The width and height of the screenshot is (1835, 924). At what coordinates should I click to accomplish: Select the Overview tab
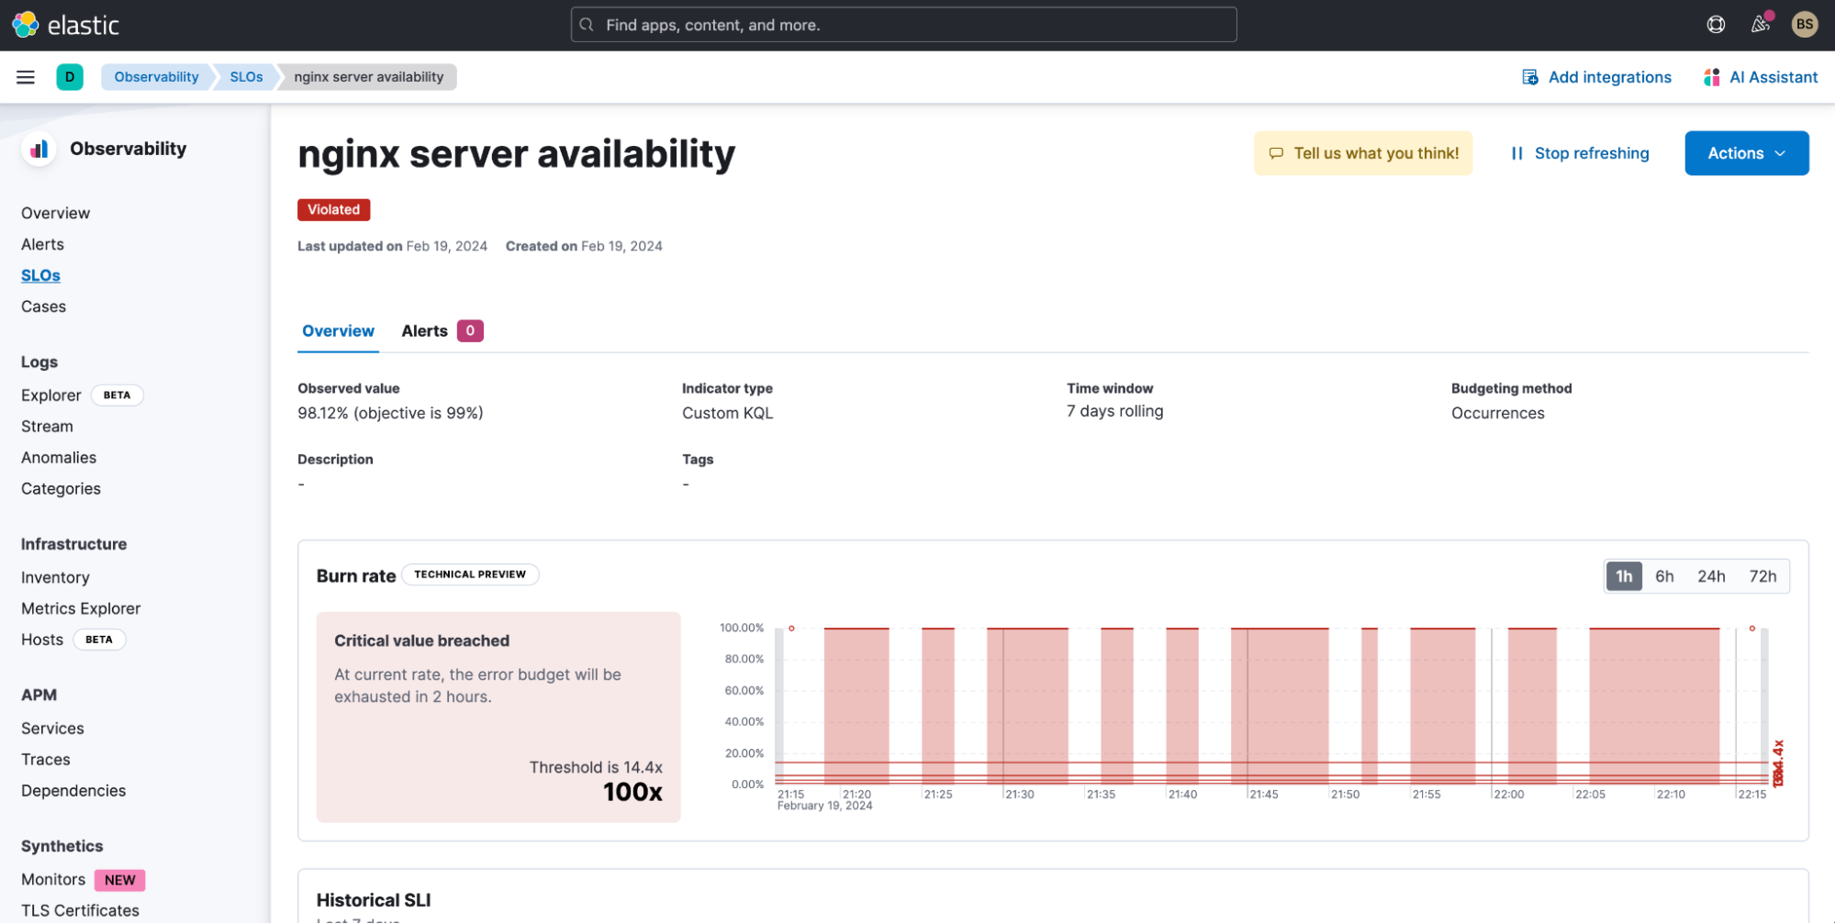338,330
